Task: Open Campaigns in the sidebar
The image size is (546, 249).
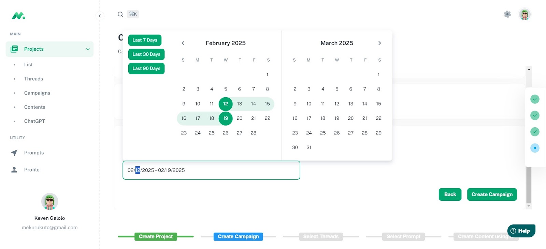Action: coord(37,93)
